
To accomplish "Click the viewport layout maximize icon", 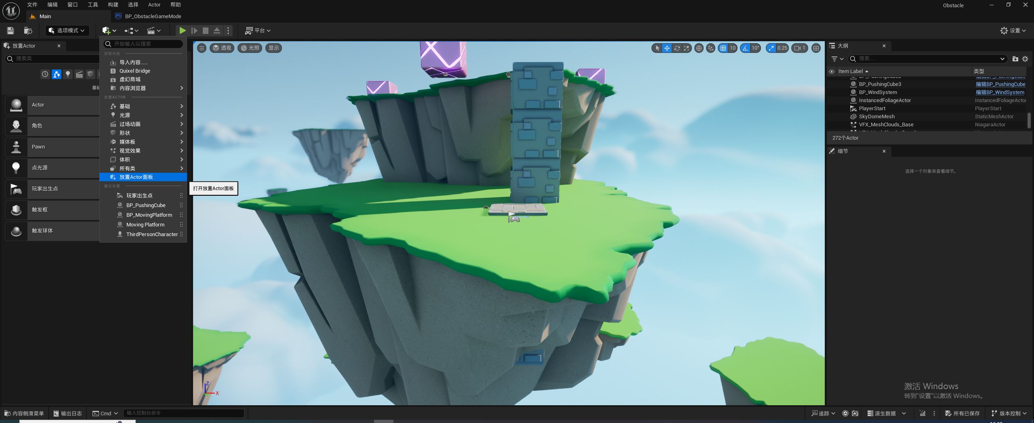I will 816,48.
